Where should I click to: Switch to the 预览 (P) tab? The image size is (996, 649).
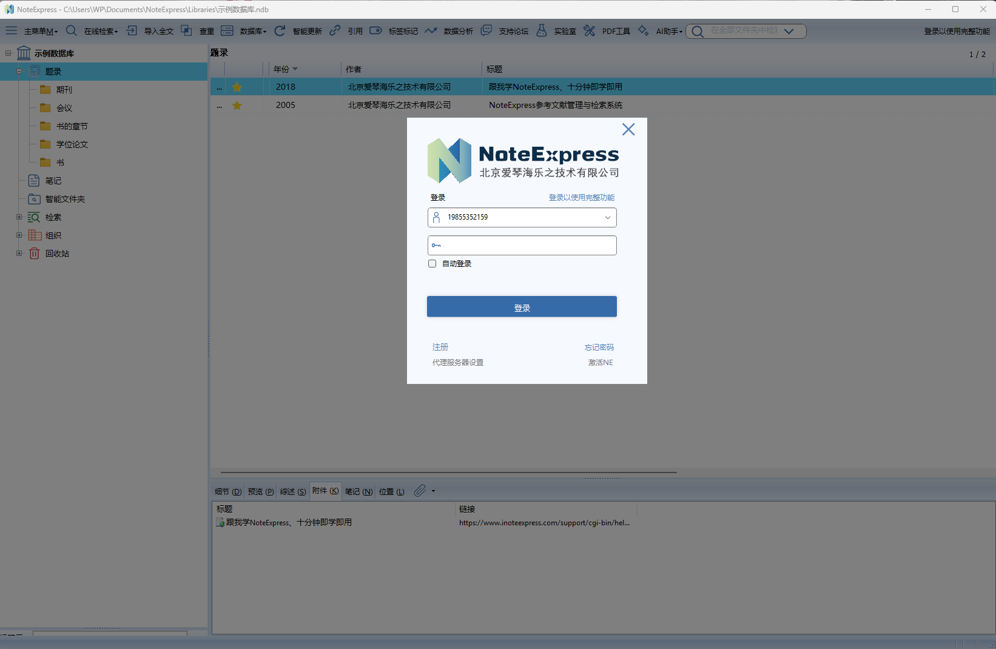[x=261, y=491]
